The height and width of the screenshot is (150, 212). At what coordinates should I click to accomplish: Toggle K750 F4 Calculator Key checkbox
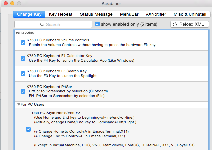pos(23,58)
